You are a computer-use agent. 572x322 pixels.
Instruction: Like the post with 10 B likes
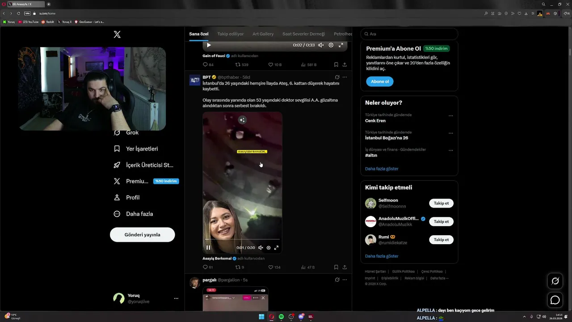(274, 65)
